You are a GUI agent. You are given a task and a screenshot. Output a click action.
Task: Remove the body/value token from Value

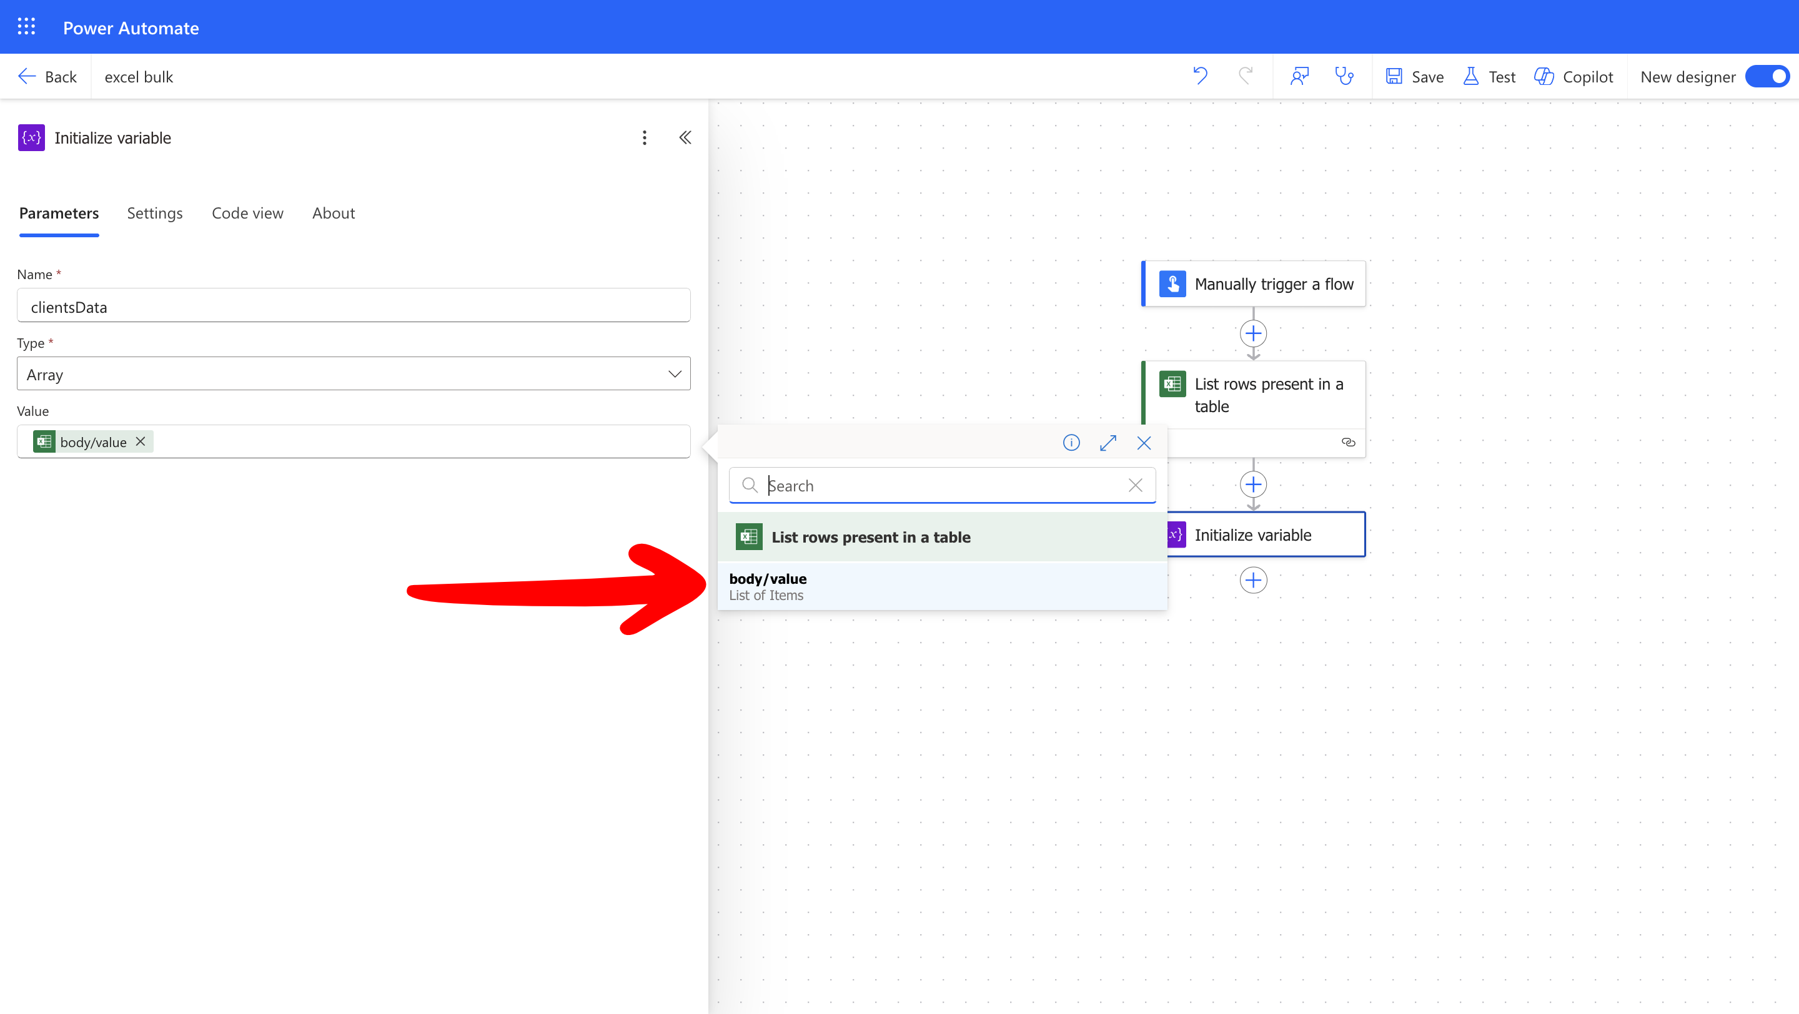point(141,441)
